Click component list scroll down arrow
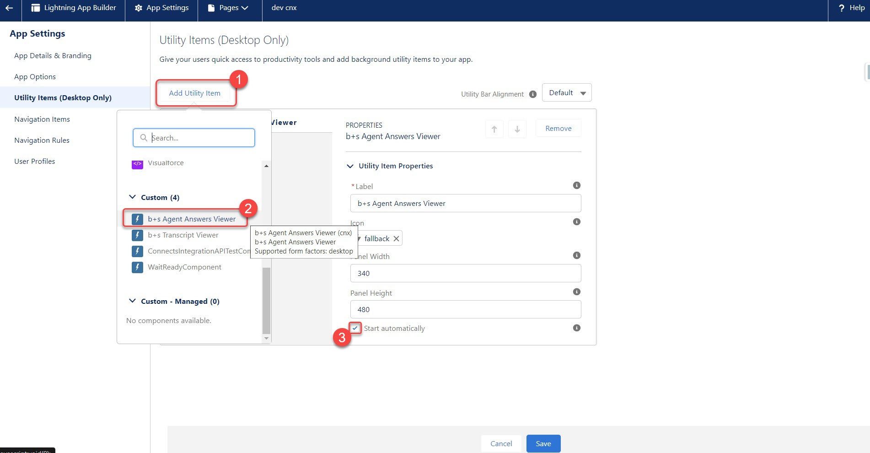This screenshot has width=870, height=453. (266, 338)
